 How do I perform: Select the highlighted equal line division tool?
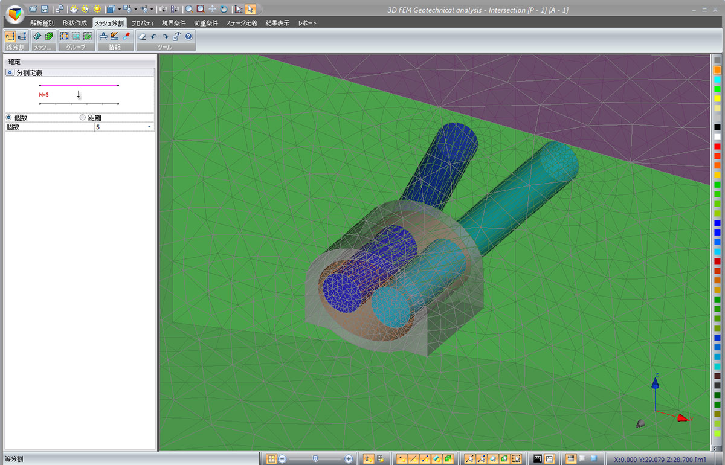(10, 36)
